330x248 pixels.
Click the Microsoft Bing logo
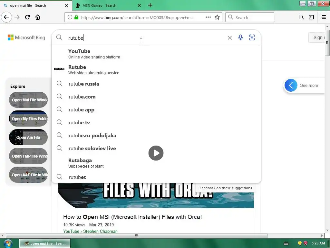(26, 37)
